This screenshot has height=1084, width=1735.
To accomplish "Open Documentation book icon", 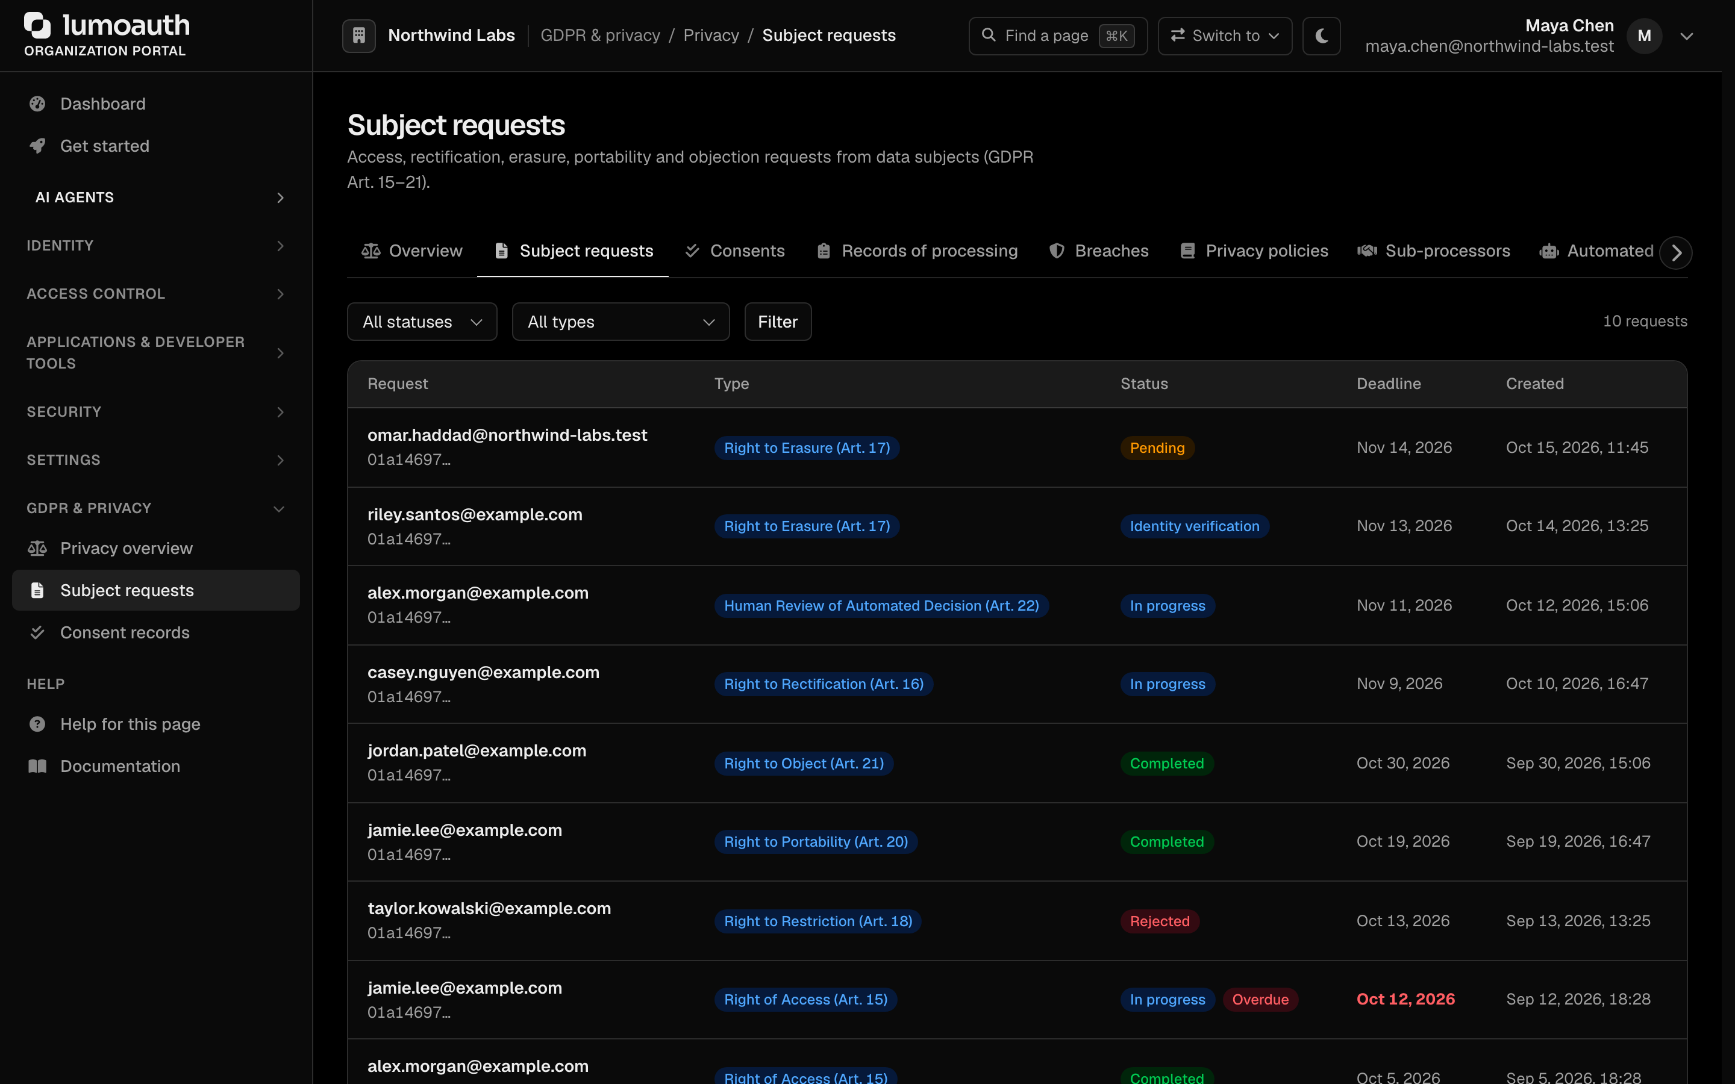I will coord(37,767).
